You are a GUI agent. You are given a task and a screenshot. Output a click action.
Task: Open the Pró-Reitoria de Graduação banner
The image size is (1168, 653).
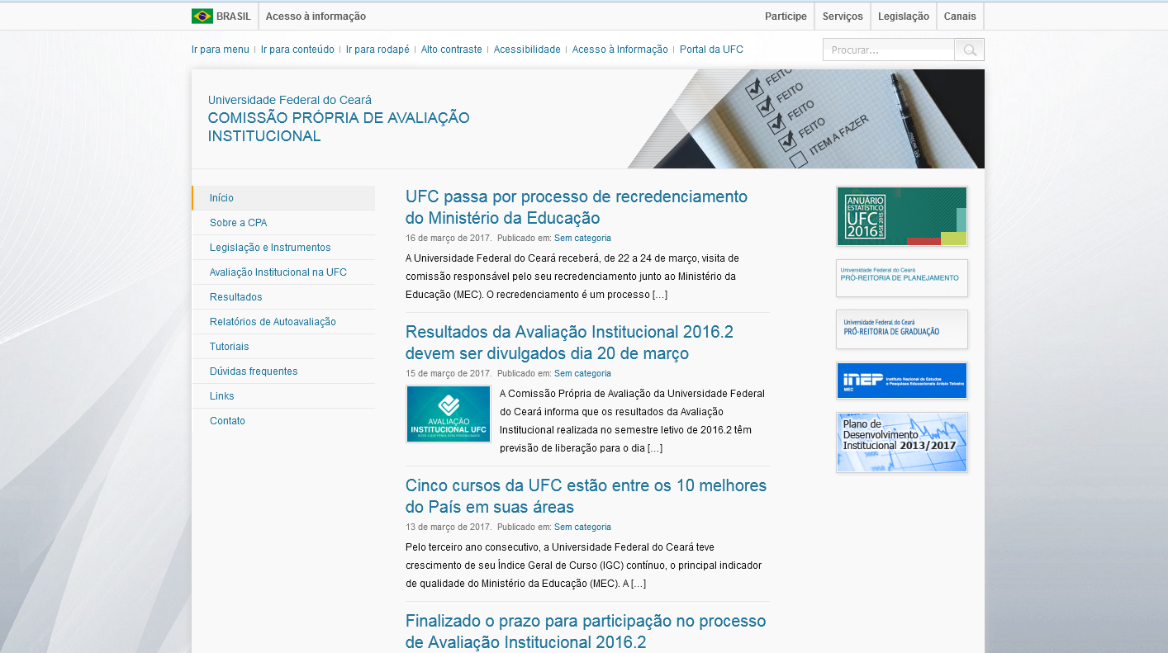[902, 329]
